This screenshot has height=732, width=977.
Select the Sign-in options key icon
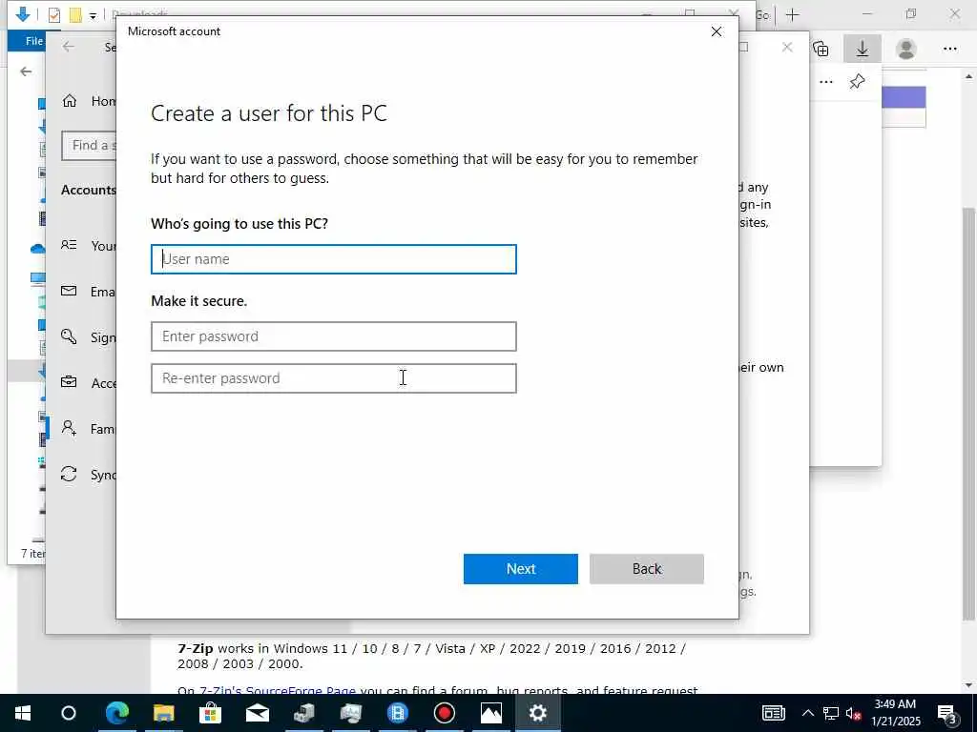pos(69,336)
